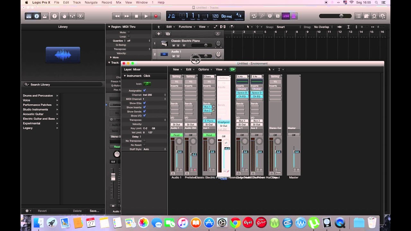The width and height of the screenshot is (411, 231).
Task: Toggle the purple Count-in 1234 button
Action: (285, 16)
